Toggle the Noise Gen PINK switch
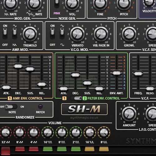The width and height of the screenshot is (156, 156). 57,4
